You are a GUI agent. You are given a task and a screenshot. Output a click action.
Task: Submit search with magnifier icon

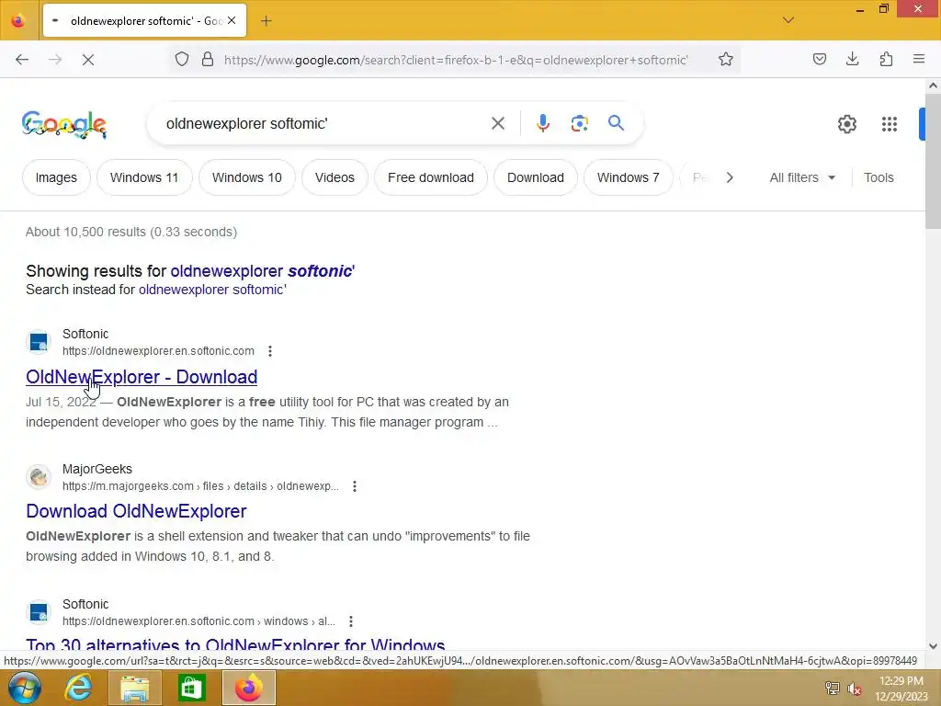point(616,123)
